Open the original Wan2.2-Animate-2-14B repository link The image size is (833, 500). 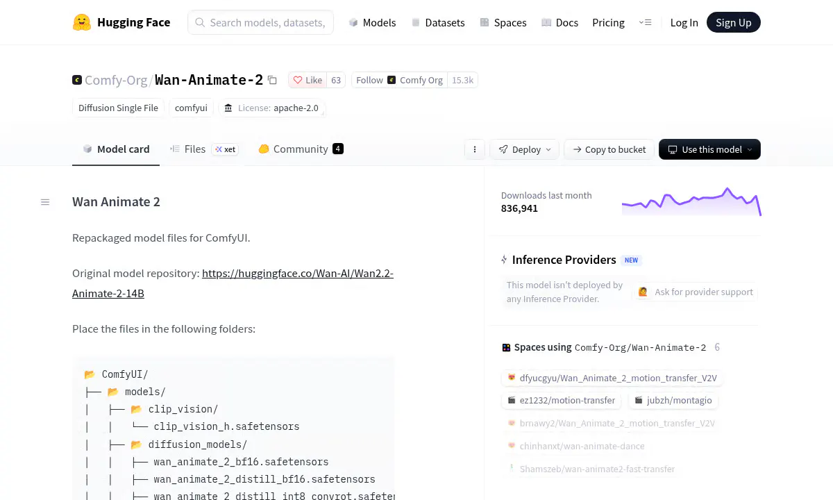tap(233, 283)
